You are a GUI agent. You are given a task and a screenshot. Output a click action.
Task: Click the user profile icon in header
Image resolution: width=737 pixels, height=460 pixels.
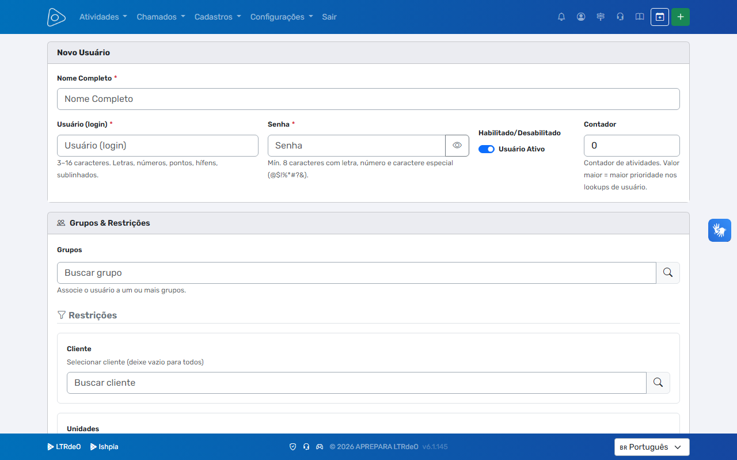pyautogui.click(x=581, y=17)
